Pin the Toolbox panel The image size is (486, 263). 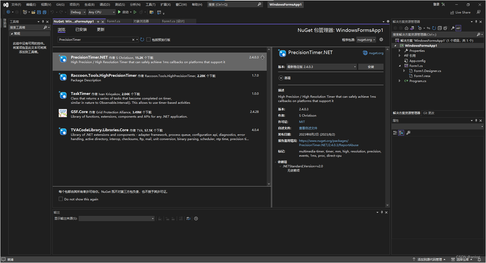43,22
